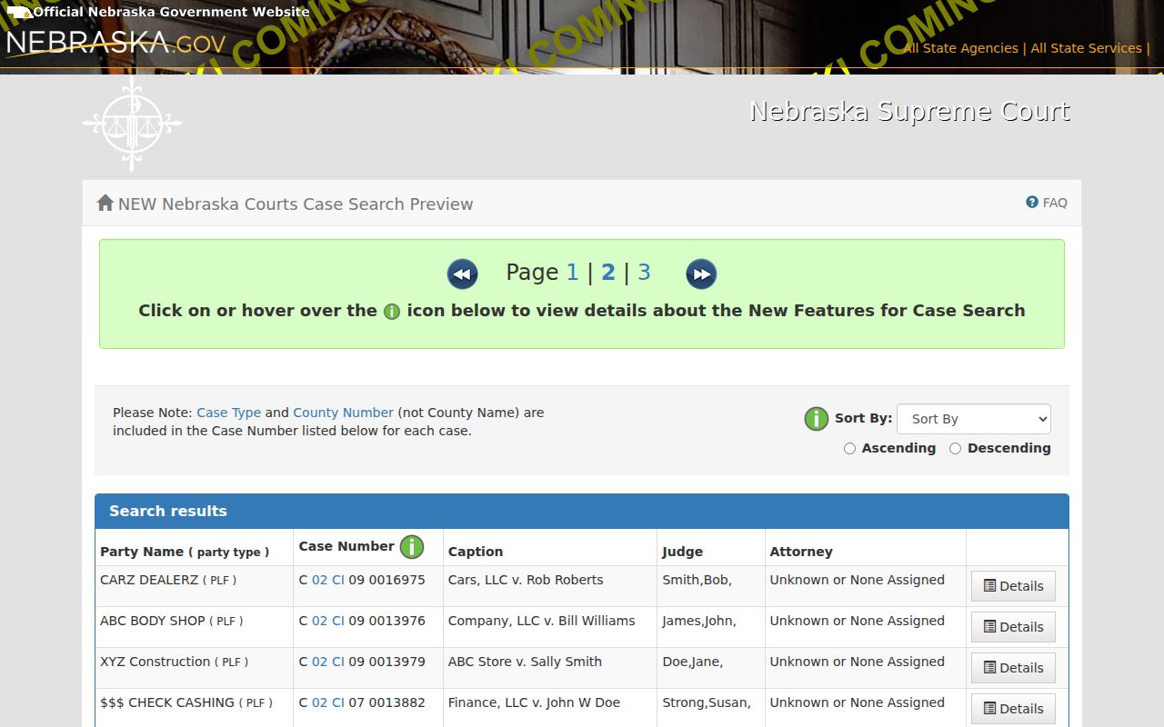The width and height of the screenshot is (1164, 727).
Task: Click CI case type in case 0013976
Action: click(x=338, y=621)
